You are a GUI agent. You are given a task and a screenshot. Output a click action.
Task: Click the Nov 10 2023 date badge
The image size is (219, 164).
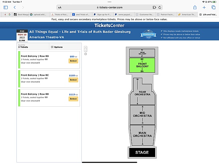point(22,36)
